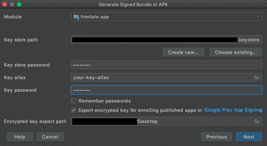Select the Key password input field
The image size is (267, 146).
pyautogui.click(x=166, y=90)
